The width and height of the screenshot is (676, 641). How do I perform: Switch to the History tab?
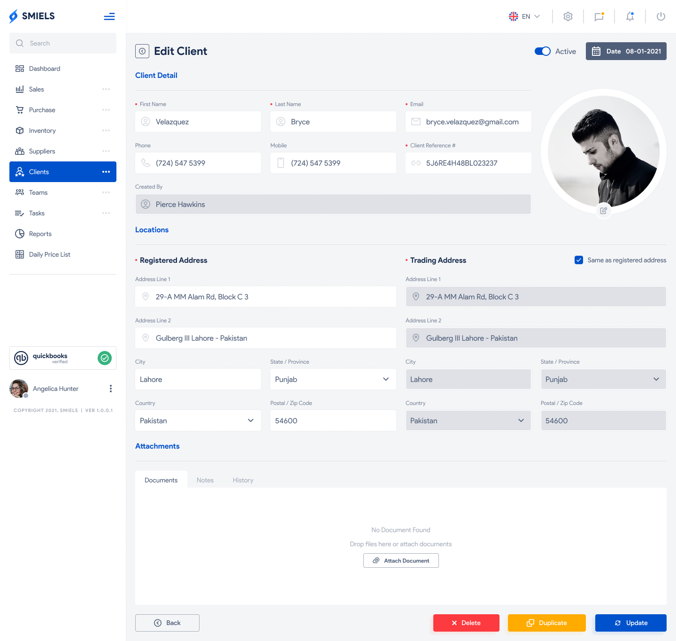243,480
